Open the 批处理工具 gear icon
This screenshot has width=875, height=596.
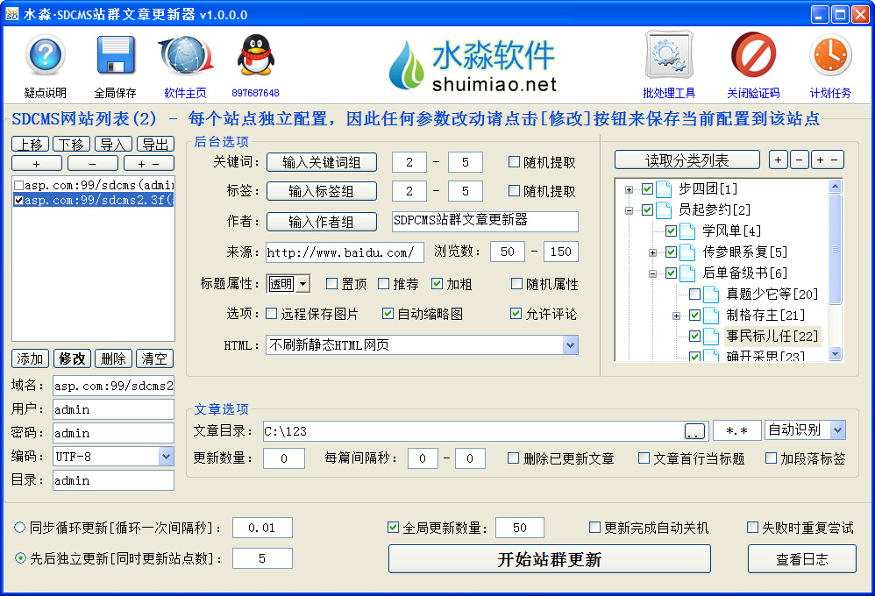[x=669, y=54]
